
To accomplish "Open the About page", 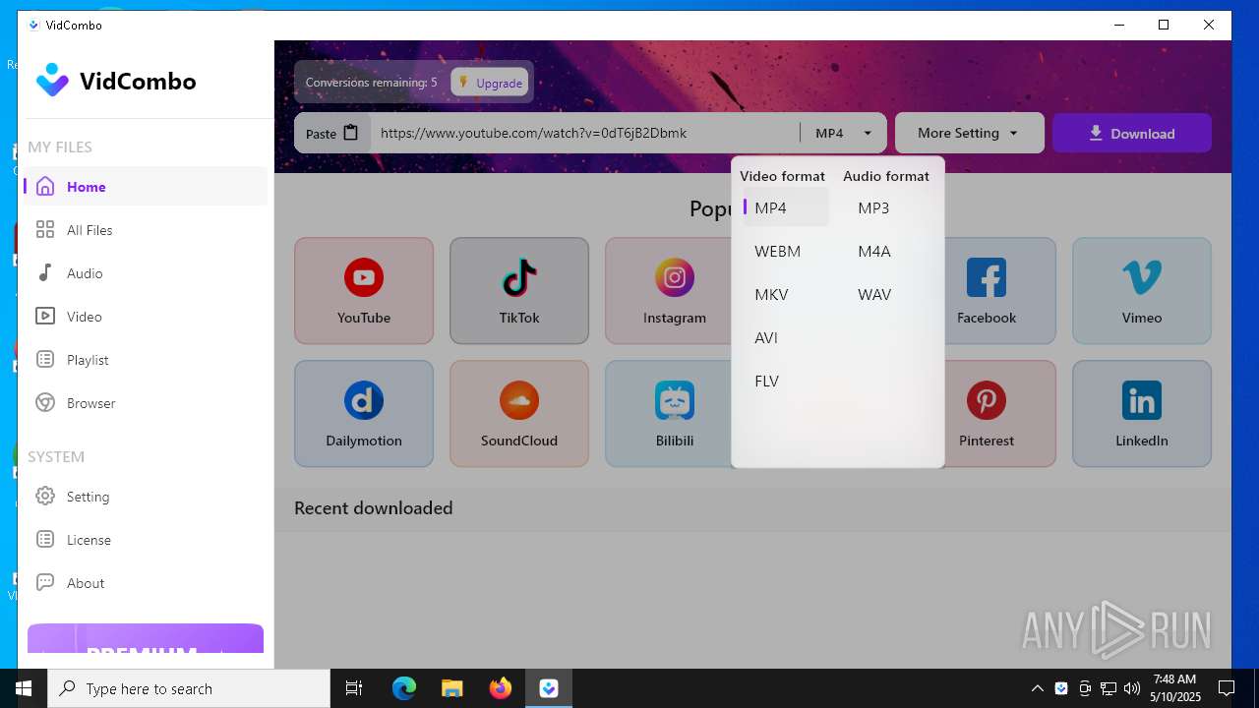I will tap(146, 583).
